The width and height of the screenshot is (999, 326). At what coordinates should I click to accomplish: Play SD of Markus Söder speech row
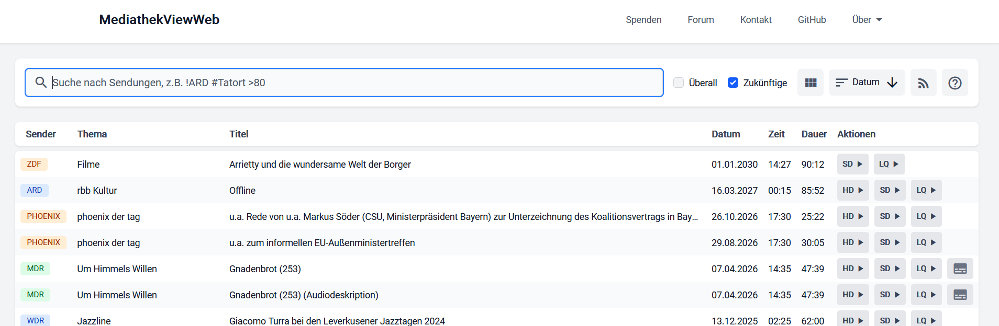click(x=890, y=216)
